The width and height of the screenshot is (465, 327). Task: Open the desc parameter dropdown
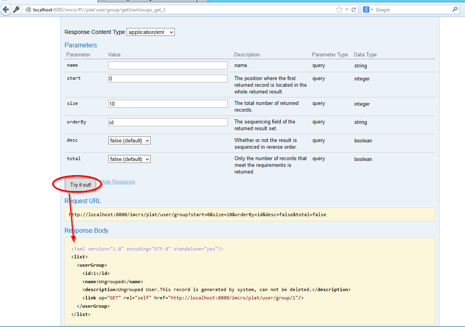[x=129, y=140]
